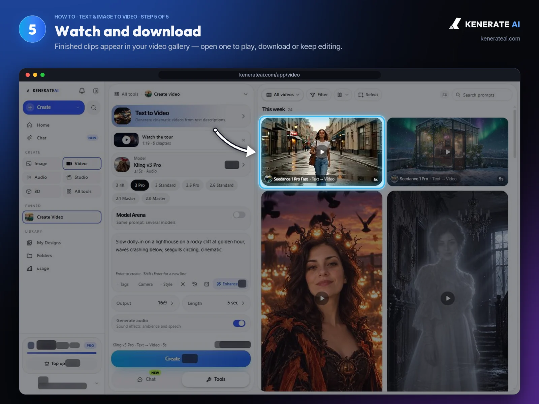Viewport: 539px width, 404px height.
Task: Open the gallery column layout dropdown
Action: (343, 95)
